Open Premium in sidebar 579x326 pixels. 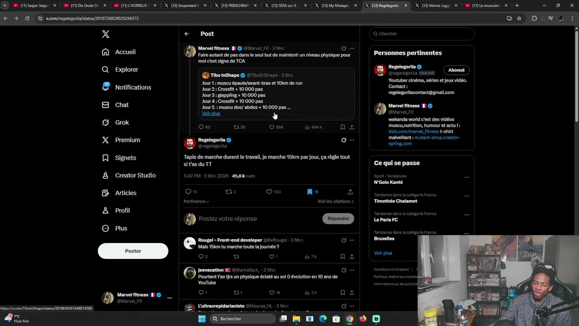coord(121,140)
